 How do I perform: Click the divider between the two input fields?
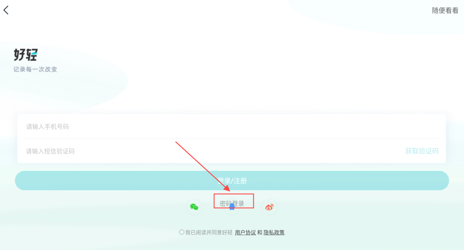click(231, 139)
